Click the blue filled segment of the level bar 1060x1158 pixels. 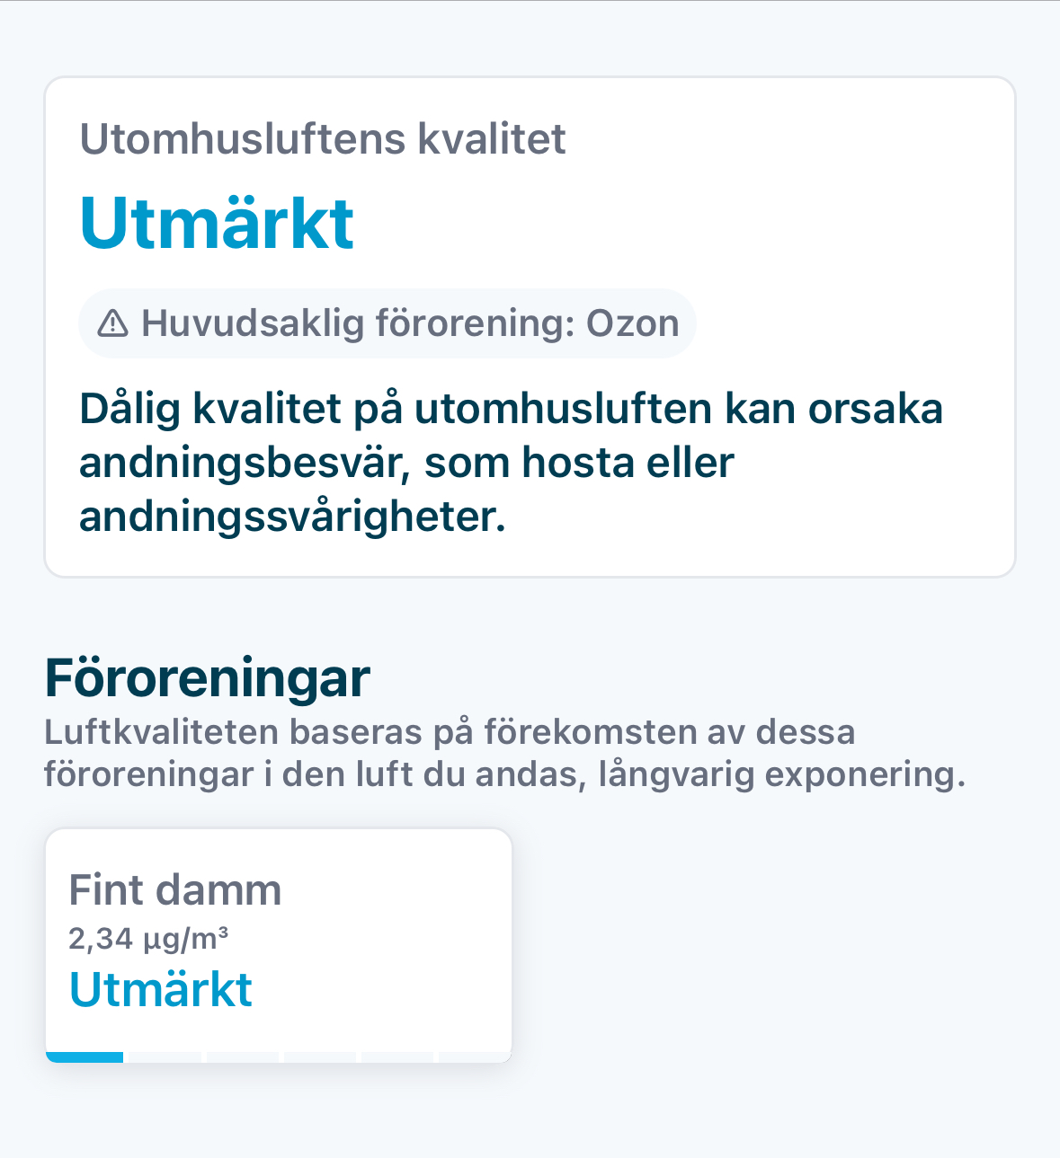(x=85, y=1057)
